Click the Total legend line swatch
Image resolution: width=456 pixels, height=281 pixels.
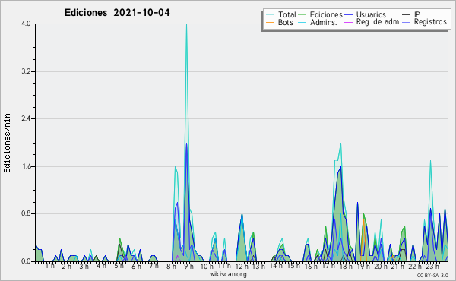[270, 15]
